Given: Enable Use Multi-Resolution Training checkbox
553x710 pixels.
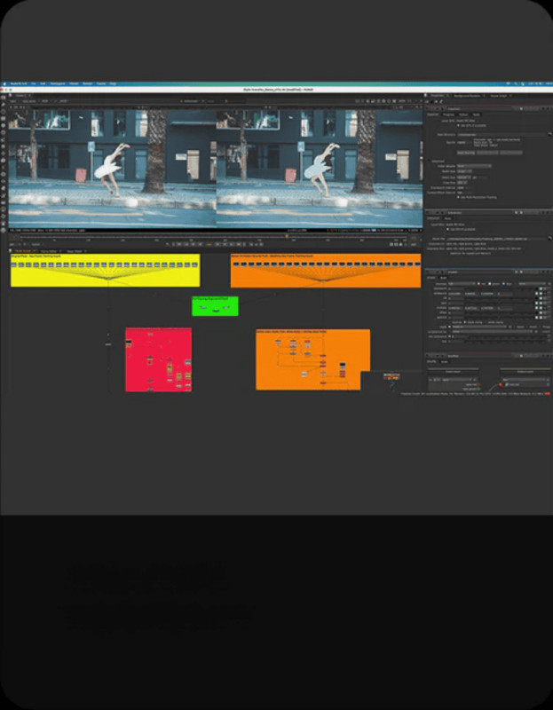Looking at the screenshot, I should pos(458,197).
